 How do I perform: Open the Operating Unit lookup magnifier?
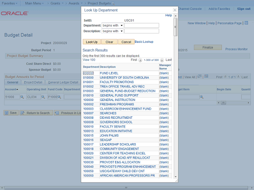pyautogui.click(x=44, y=97)
